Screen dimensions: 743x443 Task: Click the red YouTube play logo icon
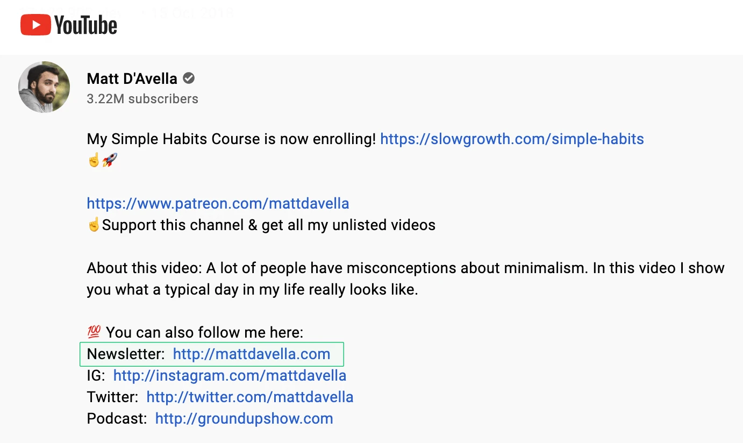coord(35,25)
